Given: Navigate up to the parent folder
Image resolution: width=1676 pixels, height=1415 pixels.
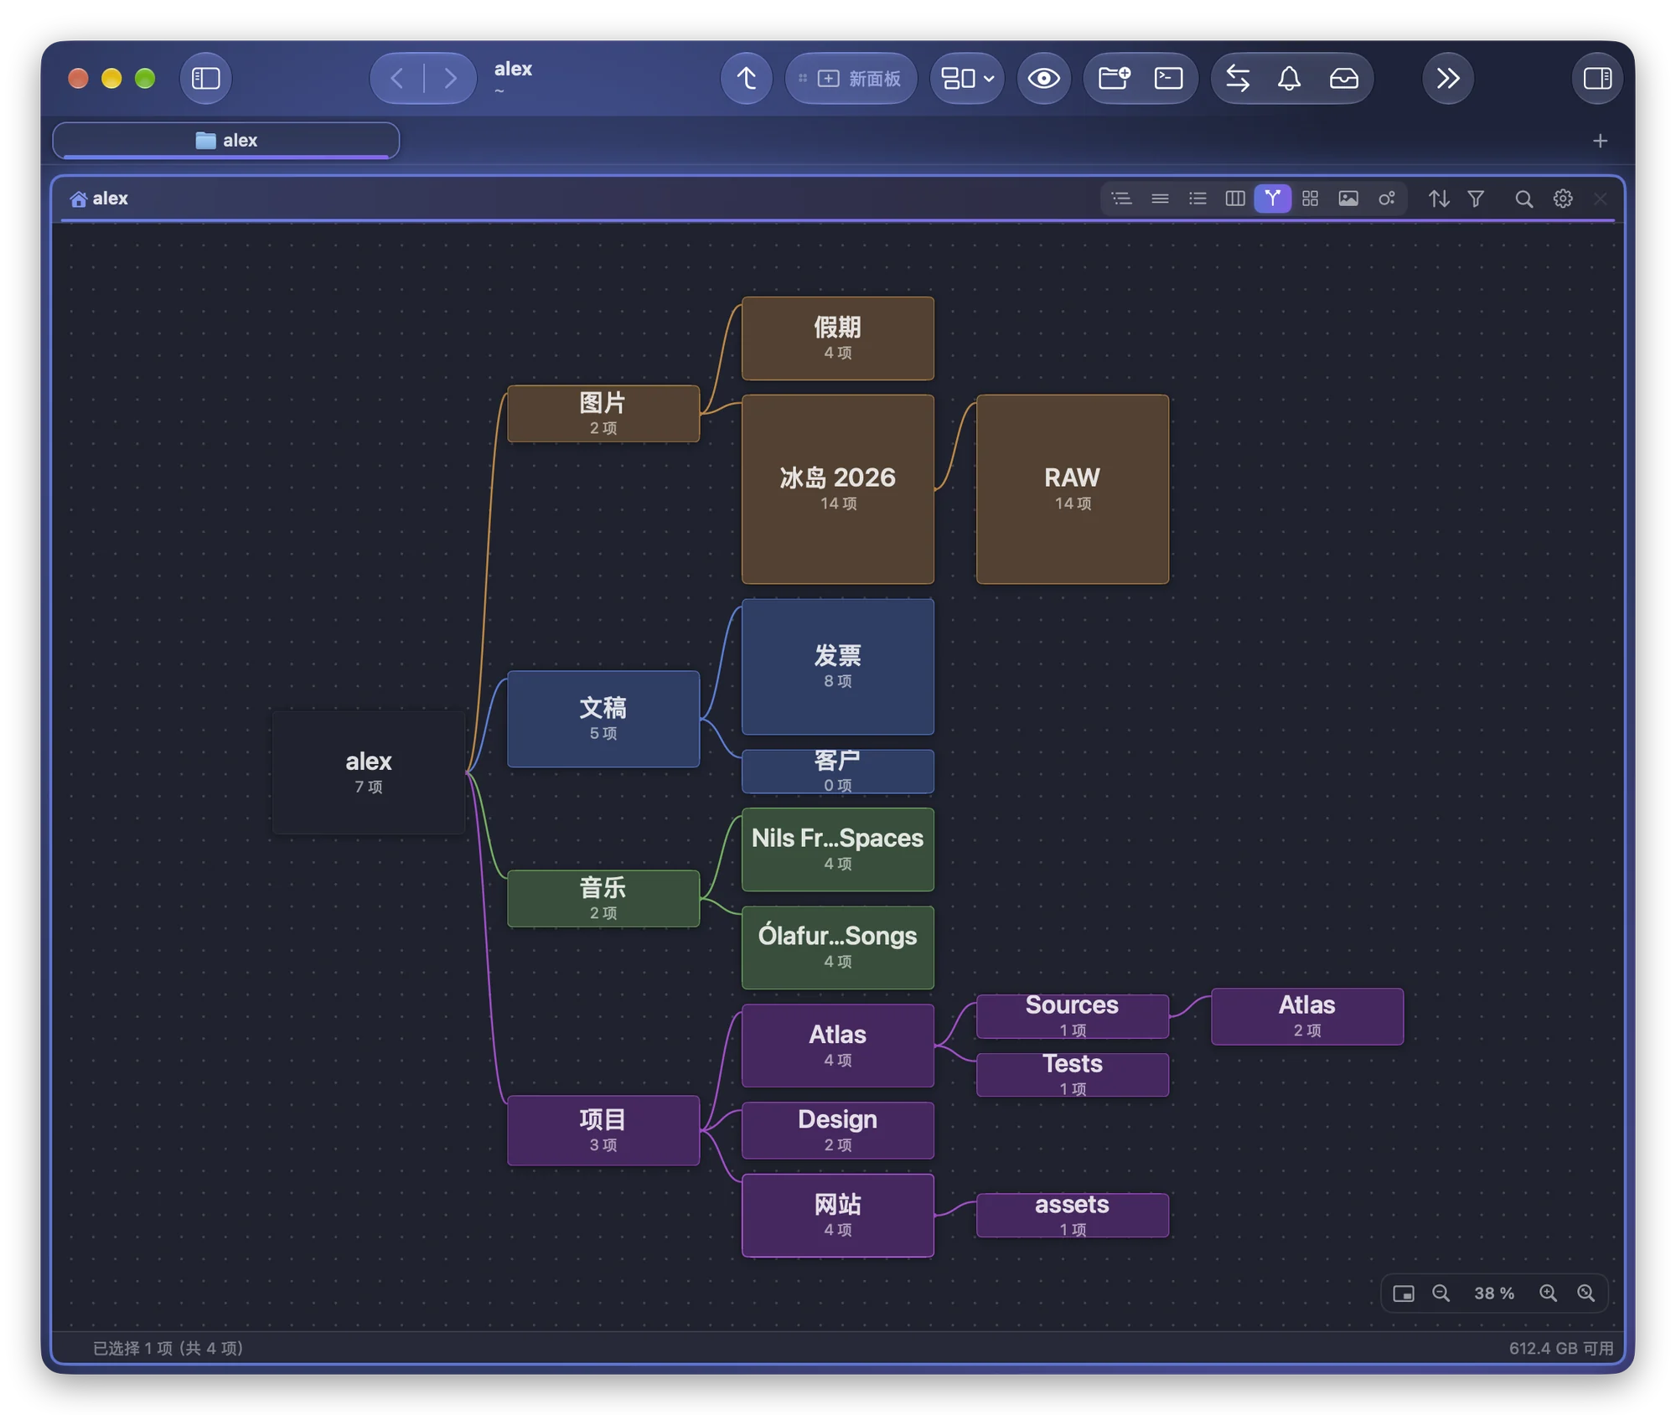Looking at the screenshot, I should coord(746,79).
